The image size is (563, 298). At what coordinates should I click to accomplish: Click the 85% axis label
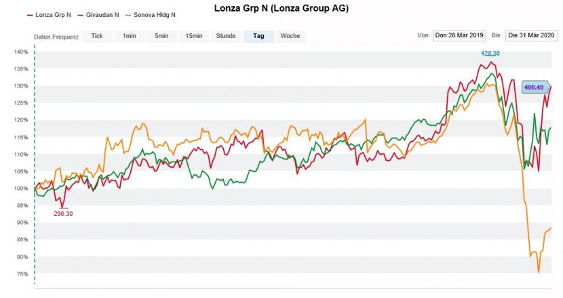22,240
